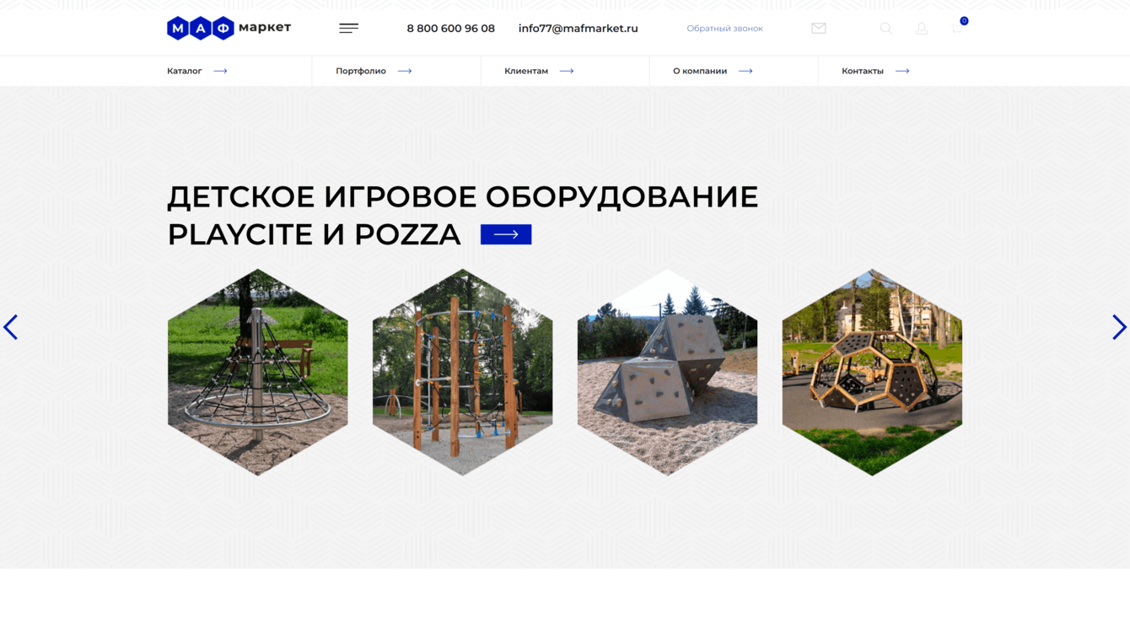Open the Портфолио menu item
Image resolution: width=1130 pixels, height=617 pixels.
360,71
